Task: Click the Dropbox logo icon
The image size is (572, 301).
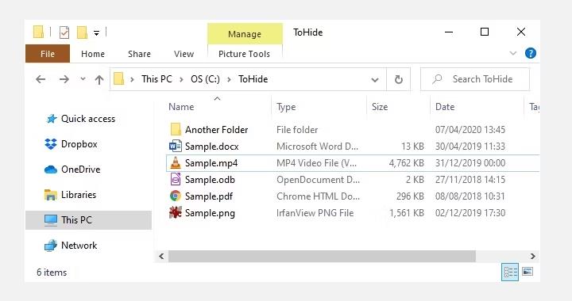Action: point(51,144)
